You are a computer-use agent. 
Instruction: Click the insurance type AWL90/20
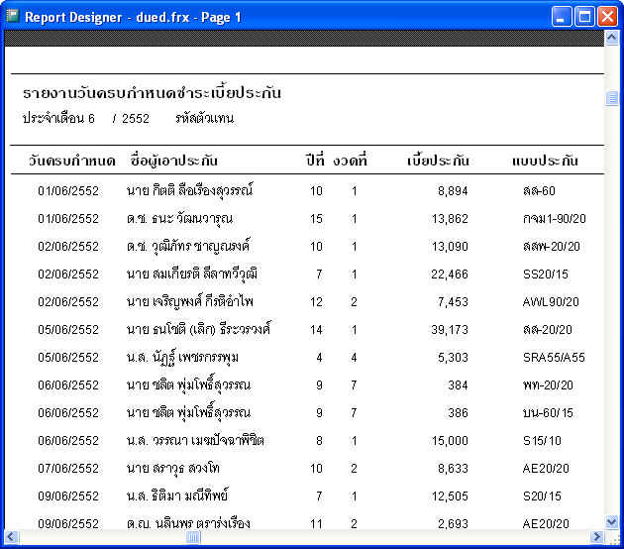point(551,301)
